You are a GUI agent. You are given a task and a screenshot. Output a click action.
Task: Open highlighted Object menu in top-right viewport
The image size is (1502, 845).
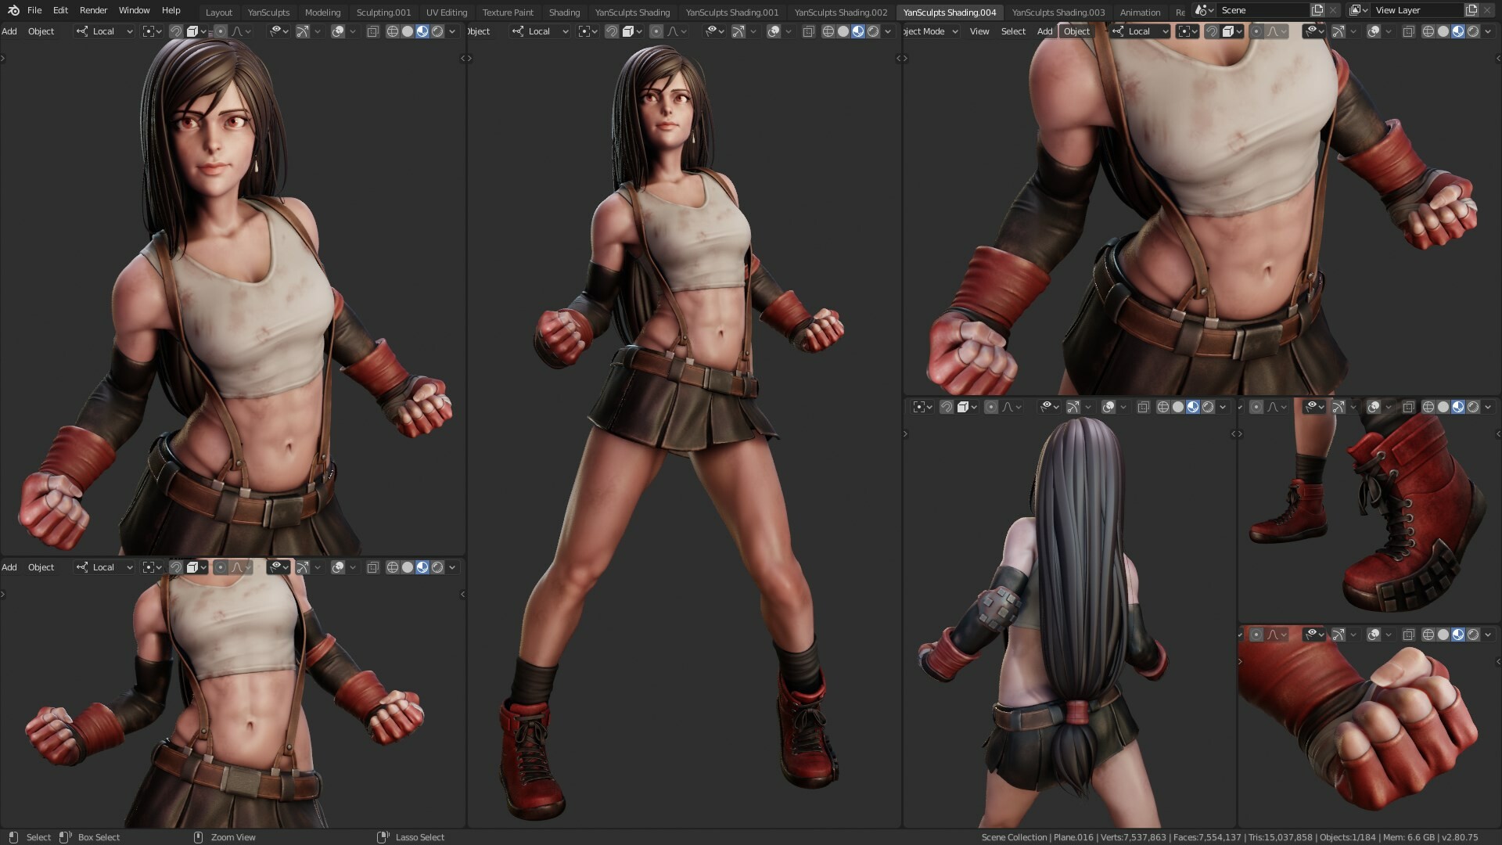coord(1076,31)
